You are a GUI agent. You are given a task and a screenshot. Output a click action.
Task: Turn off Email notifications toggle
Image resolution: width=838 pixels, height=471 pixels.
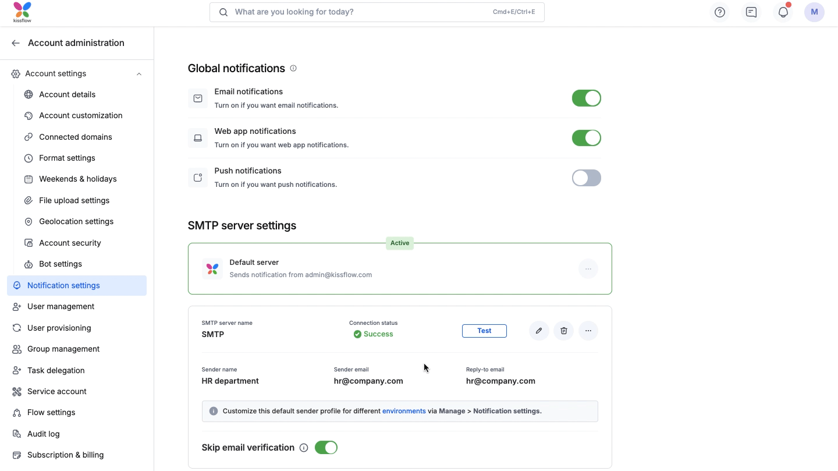[586, 98]
